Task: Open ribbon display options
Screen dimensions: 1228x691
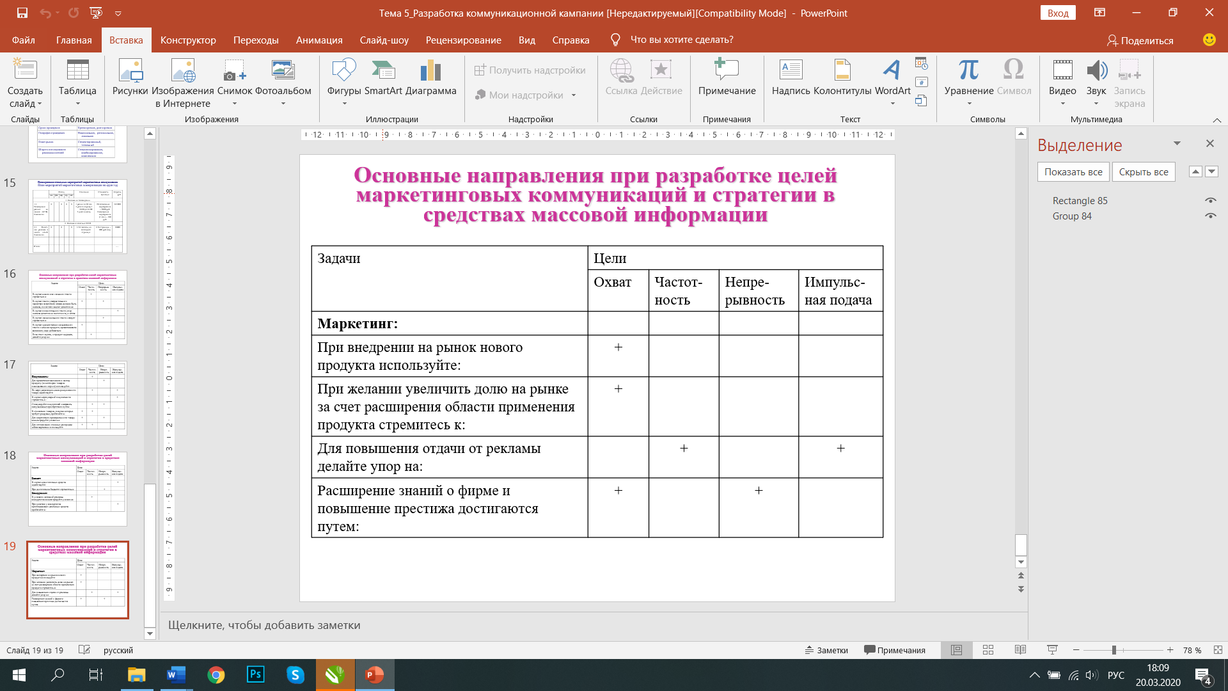Action: tap(1099, 13)
